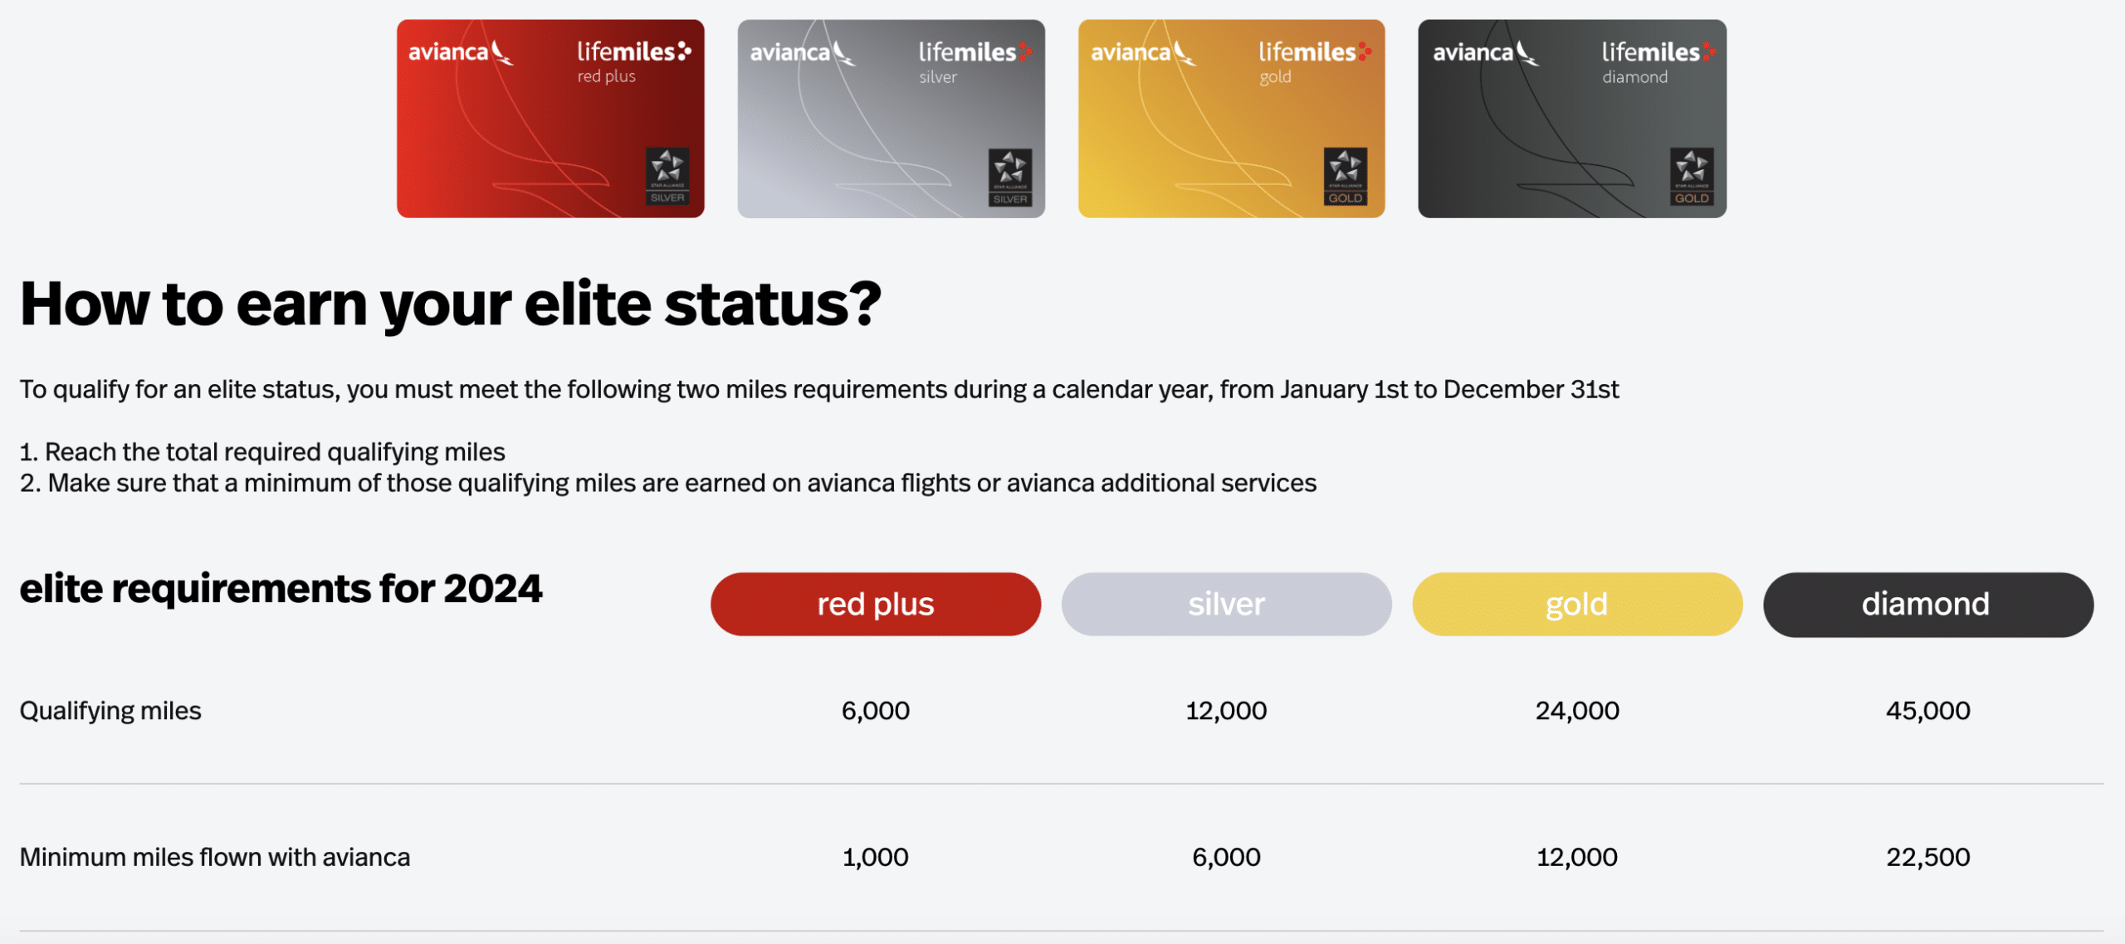The height and width of the screenshot is (944, 2125).
Task: Click Star Alliance Silver badge on red plus card
Action: 667,176
